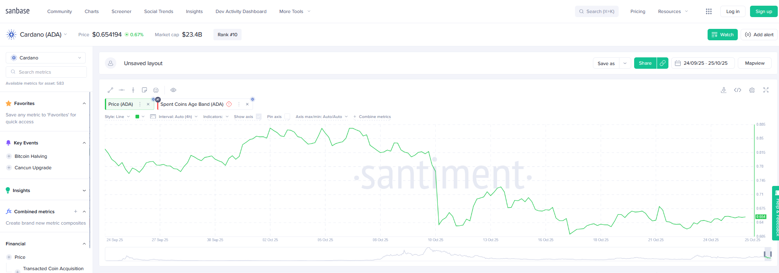Add a sticky note to chart

[144, 90]
